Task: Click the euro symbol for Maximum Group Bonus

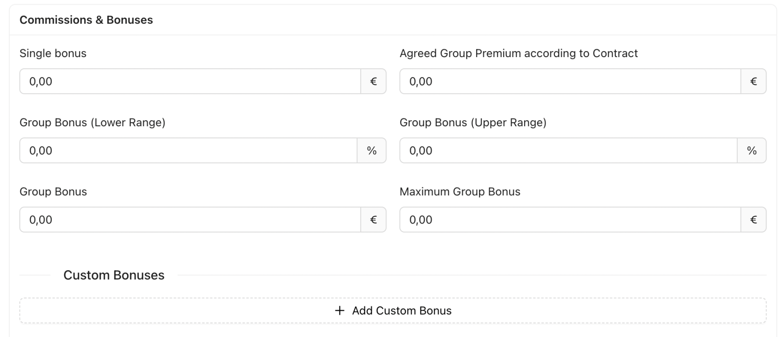Action: (x=754, y=220)
